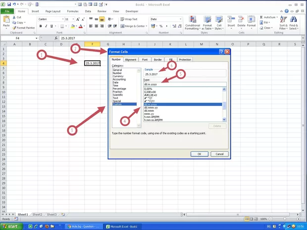This screenshot has height=230, width=307.
Task: Click the zoom slider in status bar
Action: [284, 219]
